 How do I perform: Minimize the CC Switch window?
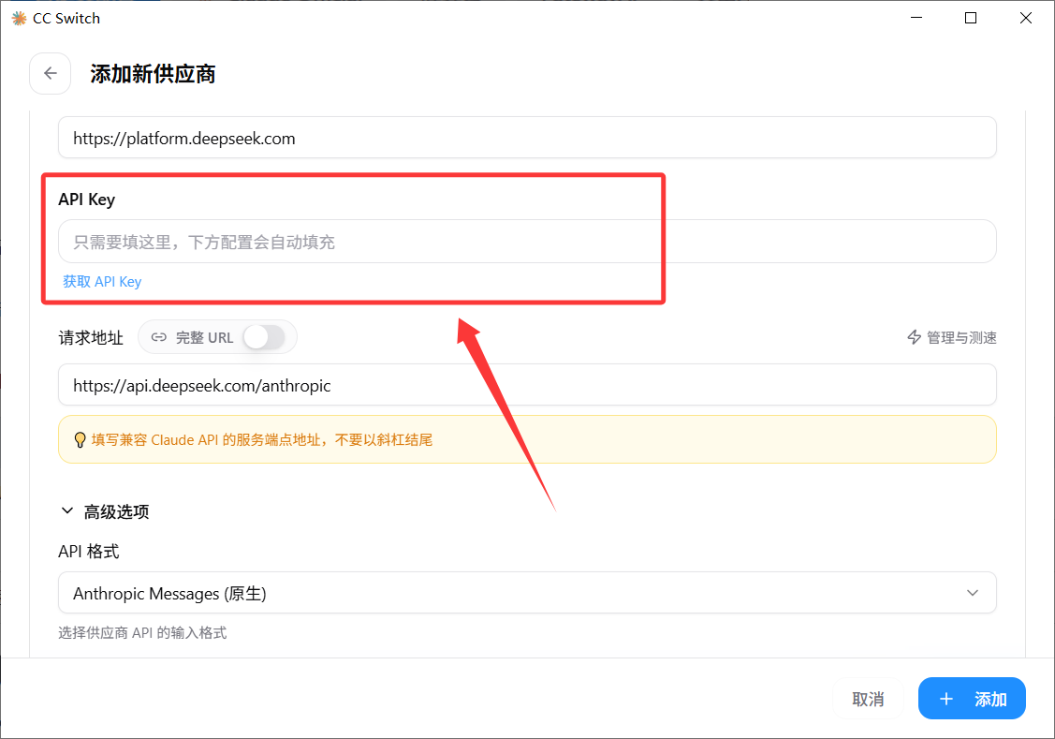click(x=916, y=18)
